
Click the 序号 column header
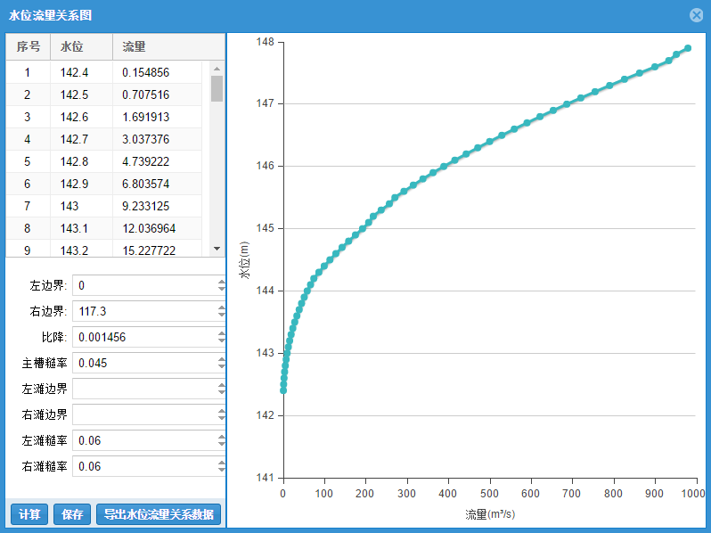coord(28,46)
